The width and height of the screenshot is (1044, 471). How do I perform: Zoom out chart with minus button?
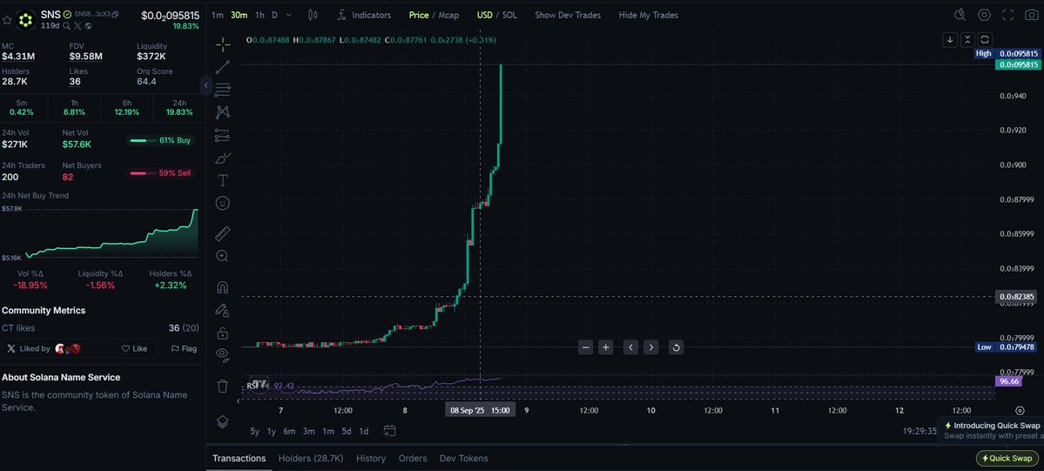[x=585, y=347]
